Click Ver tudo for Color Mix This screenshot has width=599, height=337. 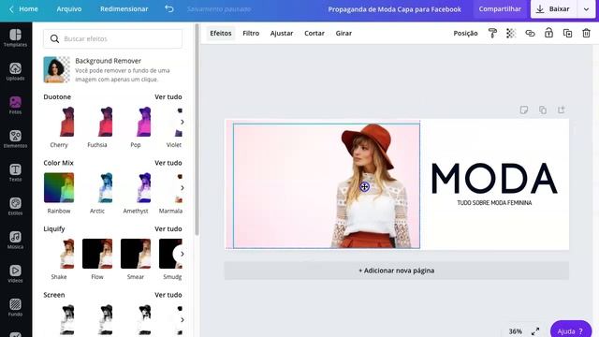tap(168, 163)
